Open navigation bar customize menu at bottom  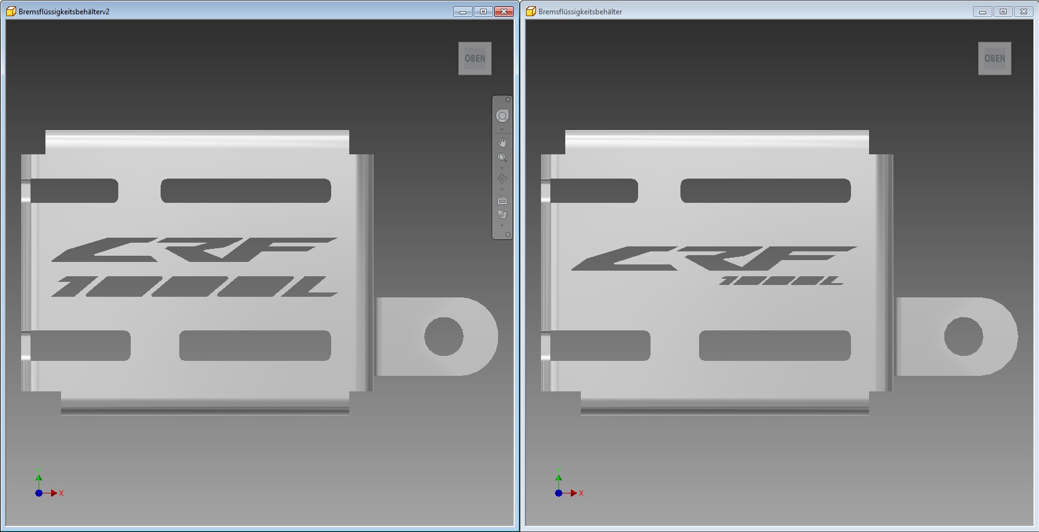pos(508,235)
